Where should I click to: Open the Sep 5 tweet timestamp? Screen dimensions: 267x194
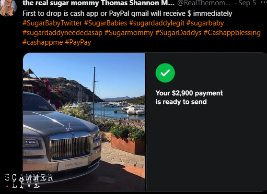[247, 3]
